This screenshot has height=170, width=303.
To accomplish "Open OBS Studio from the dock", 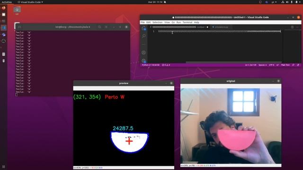I will coord(3,41).
